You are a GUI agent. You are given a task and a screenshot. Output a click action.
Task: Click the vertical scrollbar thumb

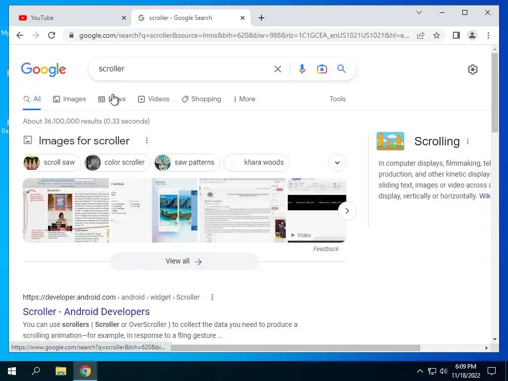pyautogui.click(x=495, y=92)
